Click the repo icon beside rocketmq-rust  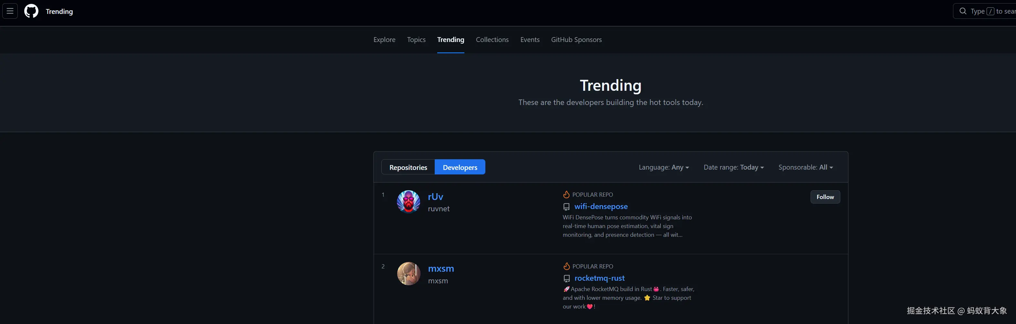point(566,279)
